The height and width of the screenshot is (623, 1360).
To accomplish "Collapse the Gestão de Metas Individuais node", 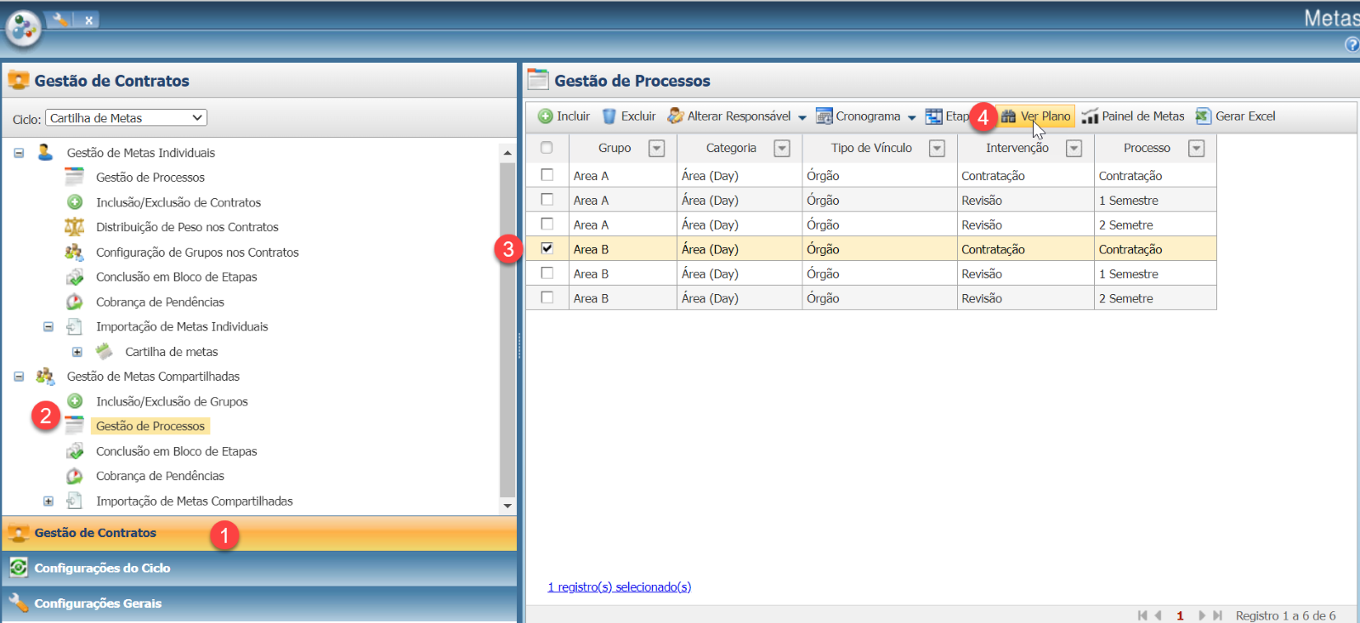I will tap(19, 153).
